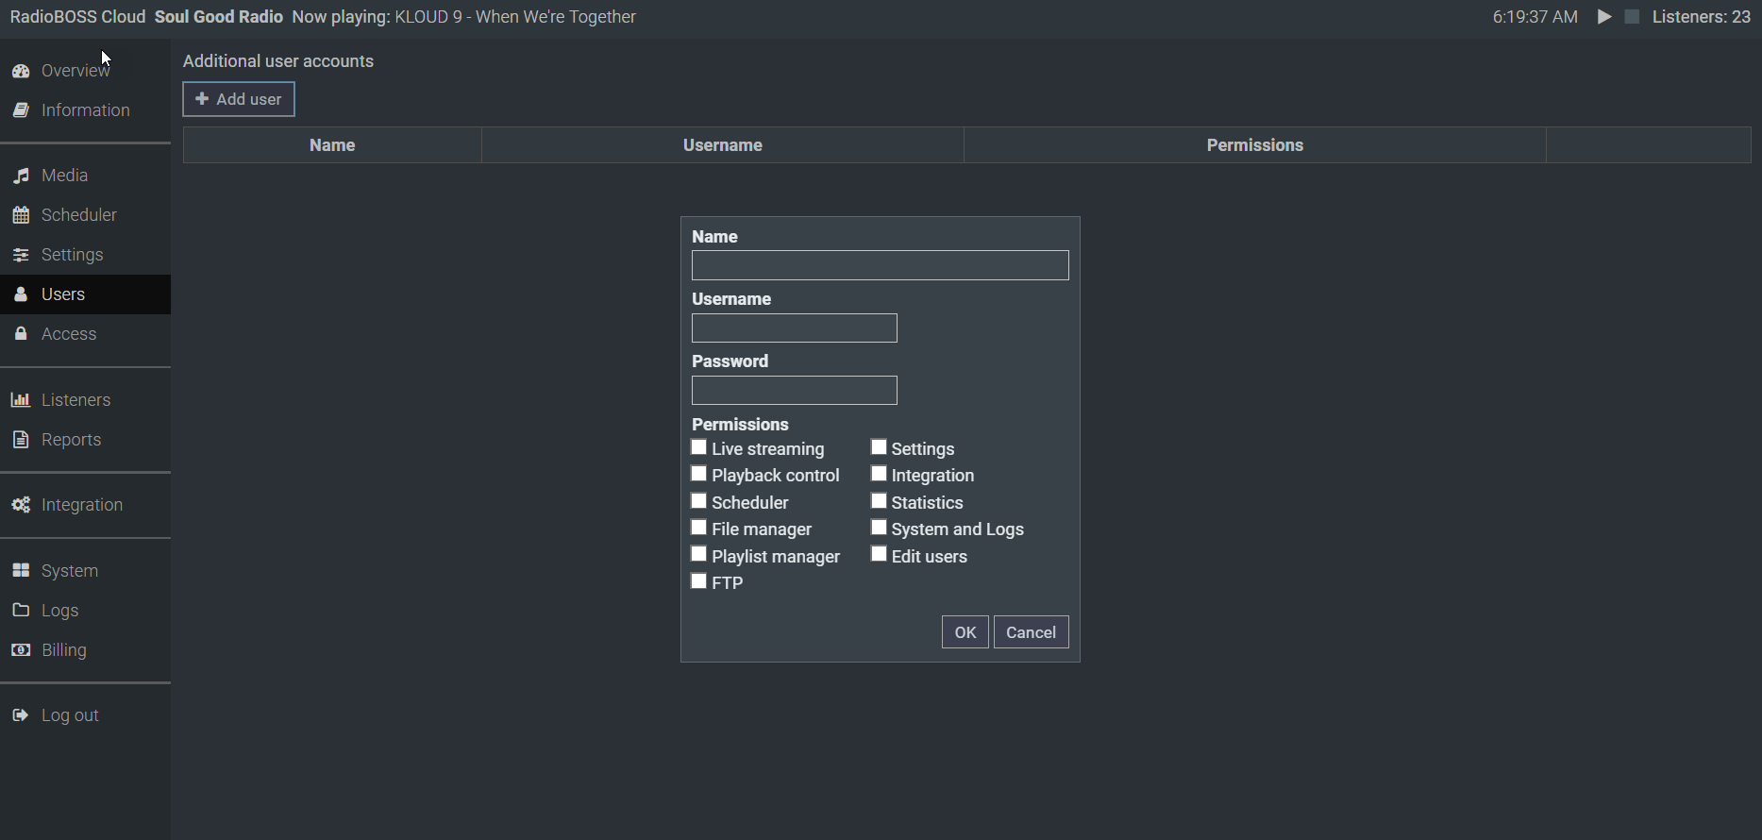Click the Access lock icon

coord(21,334)
